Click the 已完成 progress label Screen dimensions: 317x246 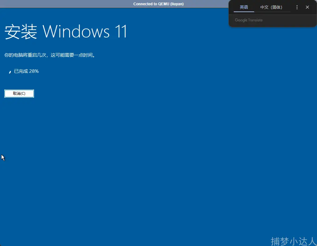[21, 71]
